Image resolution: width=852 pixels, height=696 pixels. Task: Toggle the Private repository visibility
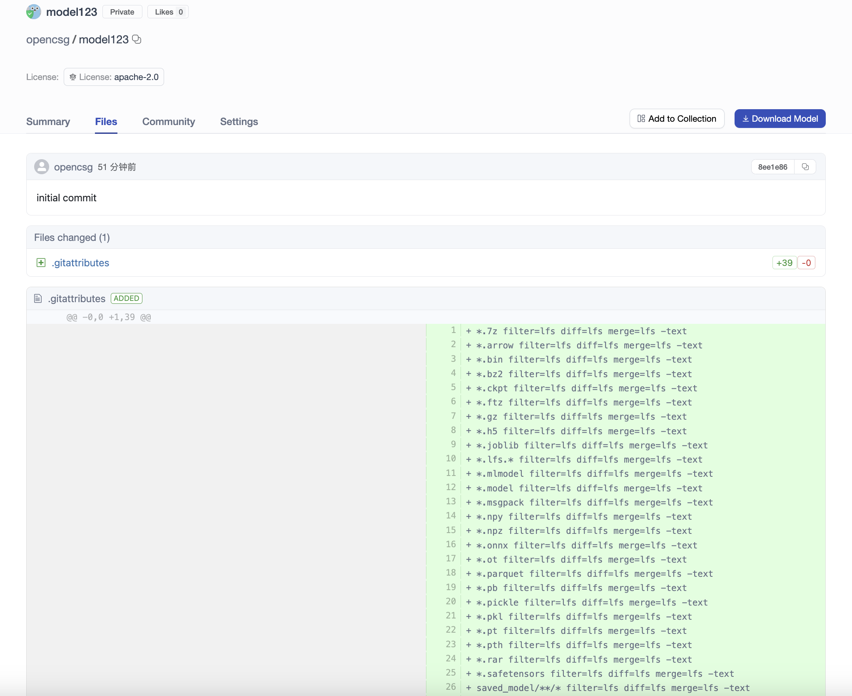pyautogui.click(x=120, y=12)
